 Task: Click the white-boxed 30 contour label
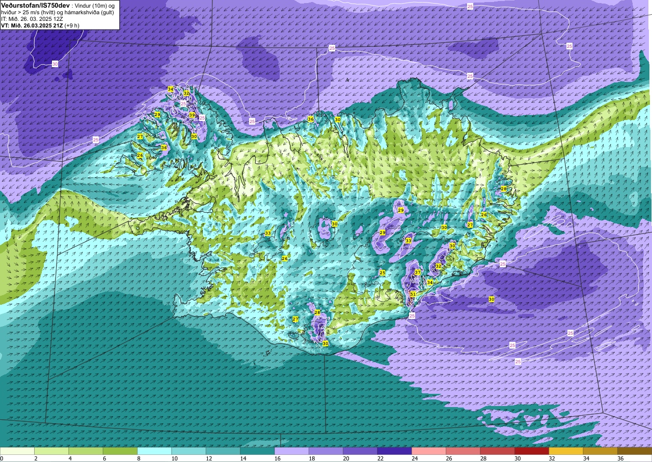[55, 64]
